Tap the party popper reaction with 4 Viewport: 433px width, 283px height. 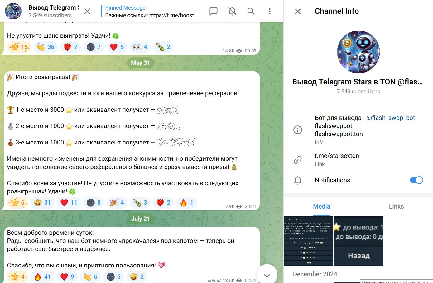coord(117,203)
